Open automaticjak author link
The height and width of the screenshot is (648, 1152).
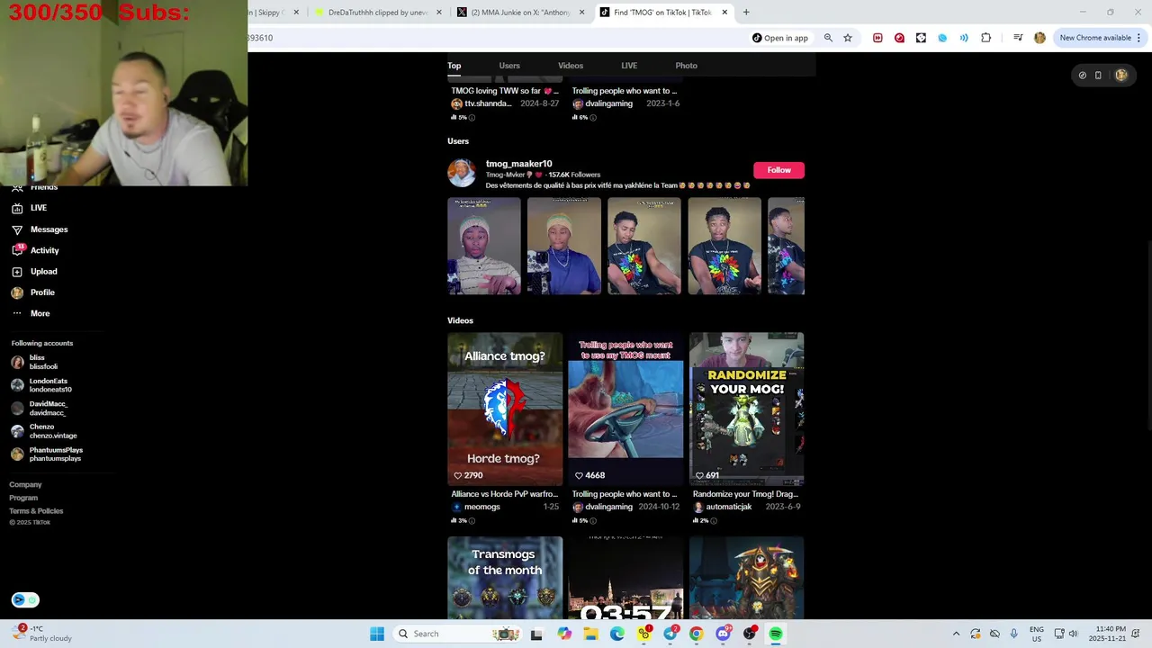728,507
